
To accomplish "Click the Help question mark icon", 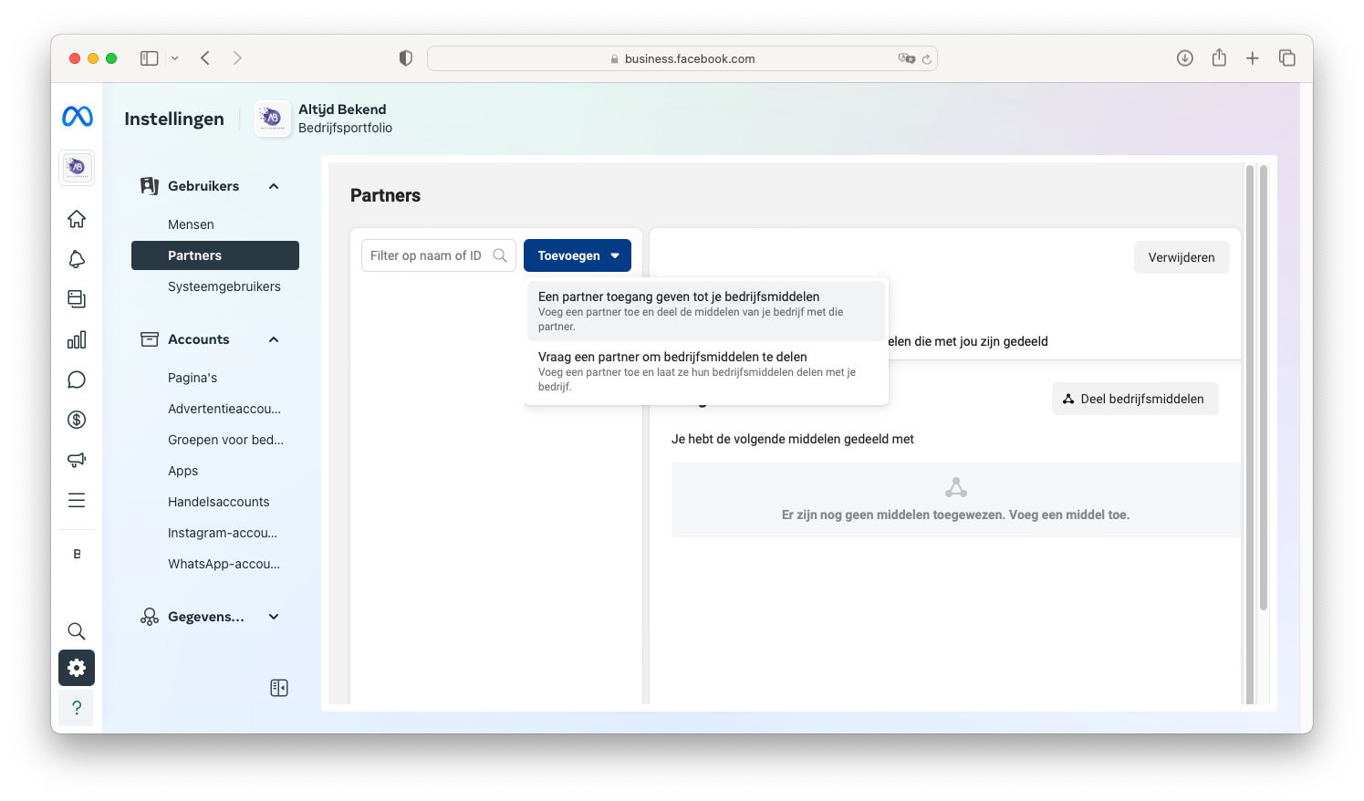I will coord(77,708).
